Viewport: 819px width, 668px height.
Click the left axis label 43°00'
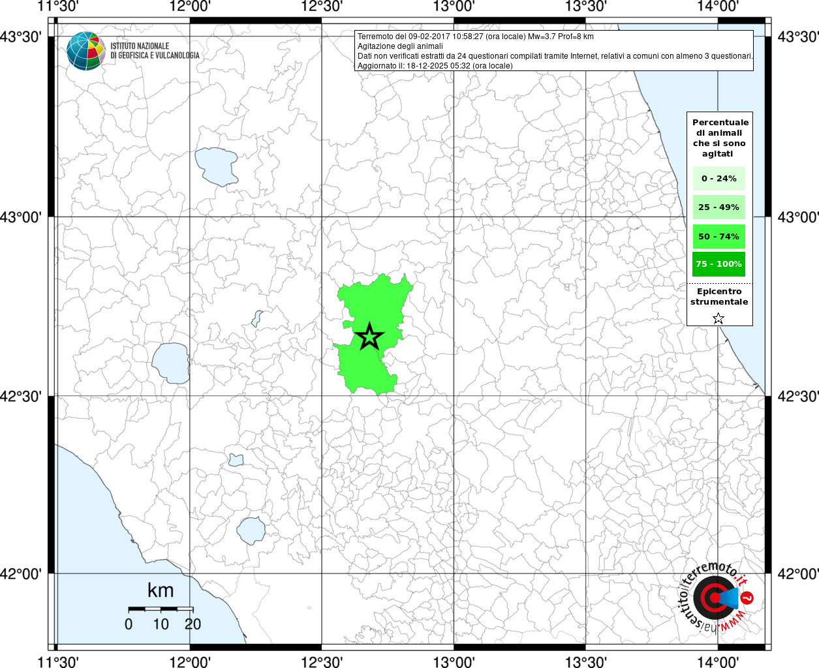coord(21,217)
